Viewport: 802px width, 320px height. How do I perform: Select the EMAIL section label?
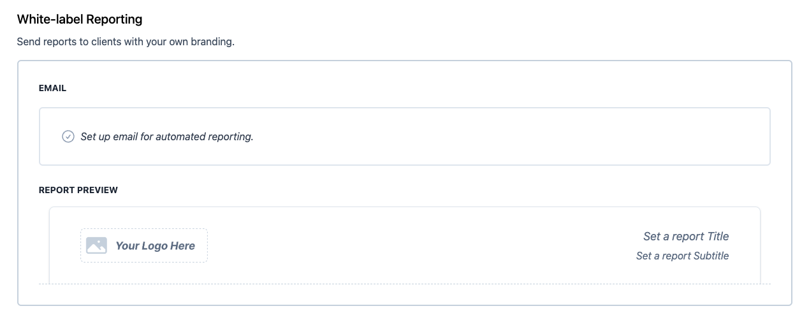coord(52,89)
